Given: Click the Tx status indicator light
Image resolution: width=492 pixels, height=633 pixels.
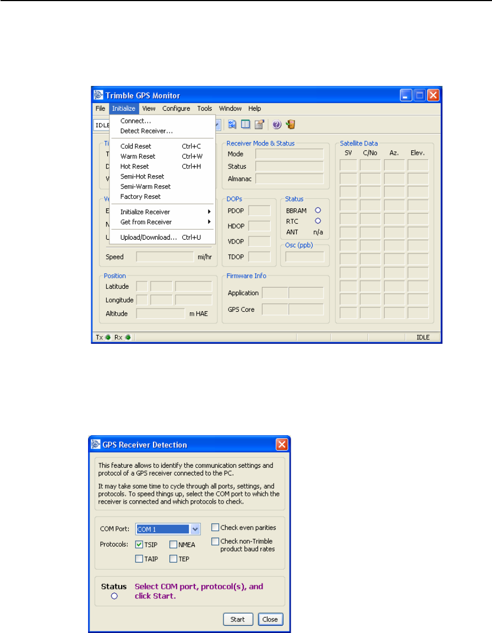Looking at the screenshot, I should (108, 338).
